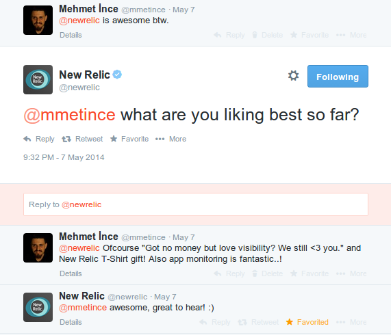The image size is (391, 335).
Task: Open More menu on the last New Relic tweet
Action: click(x=351, y=322)
